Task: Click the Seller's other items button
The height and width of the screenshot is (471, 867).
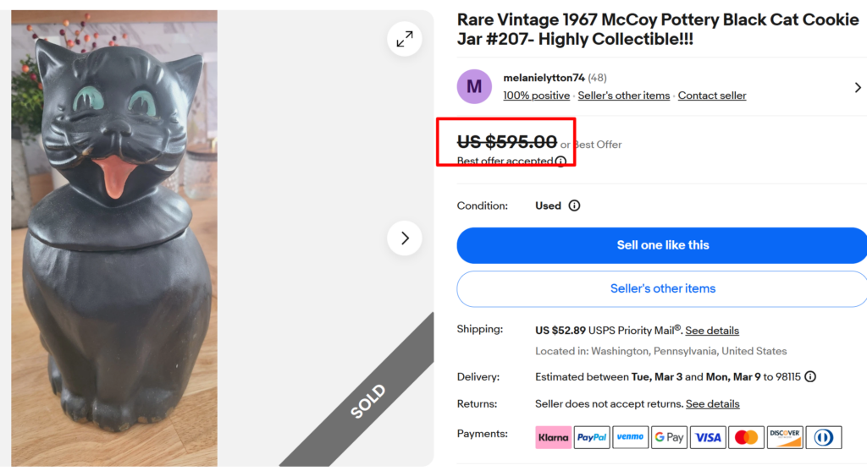Action: [662, 288]
